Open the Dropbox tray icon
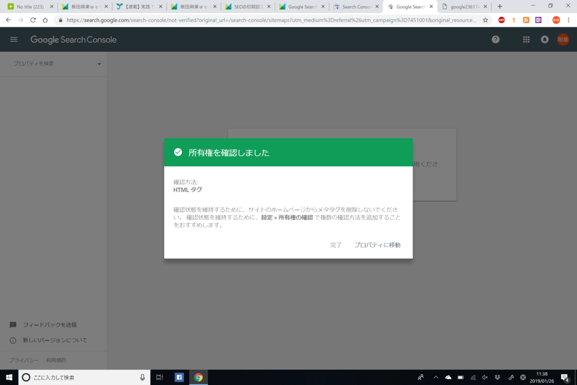 coord(498,377)
